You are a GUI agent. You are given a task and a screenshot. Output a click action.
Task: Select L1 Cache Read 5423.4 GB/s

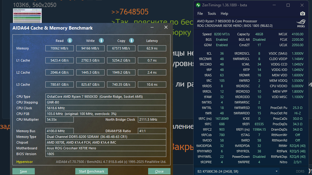click(x=60, y=60)
